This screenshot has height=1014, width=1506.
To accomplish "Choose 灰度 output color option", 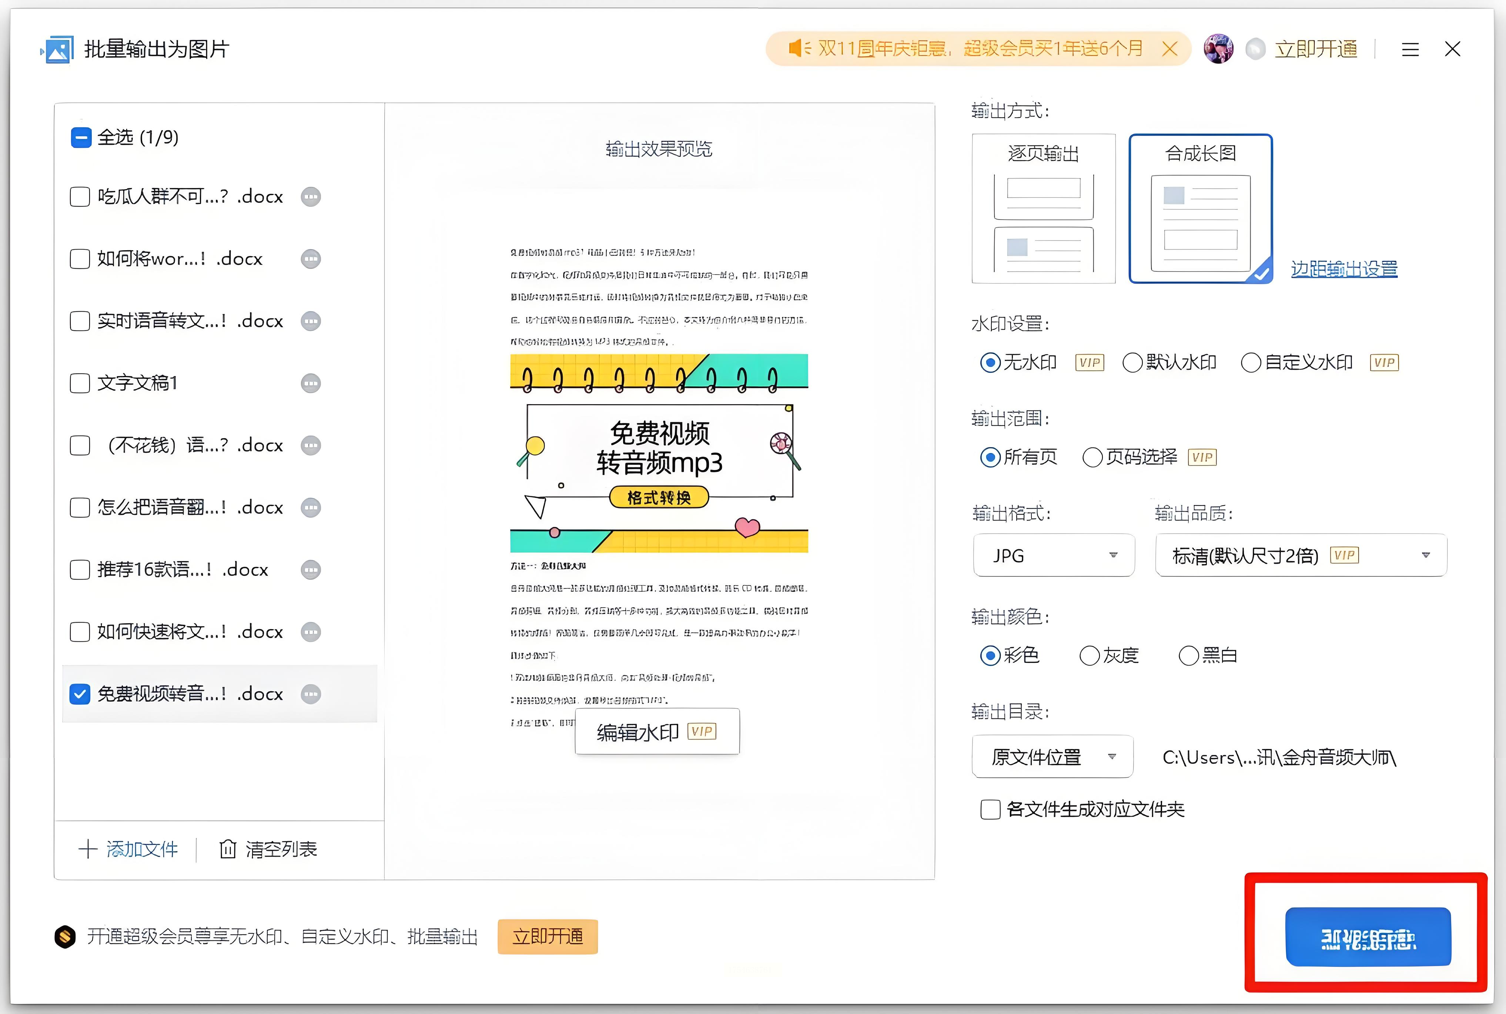I will pos(1090,656).
